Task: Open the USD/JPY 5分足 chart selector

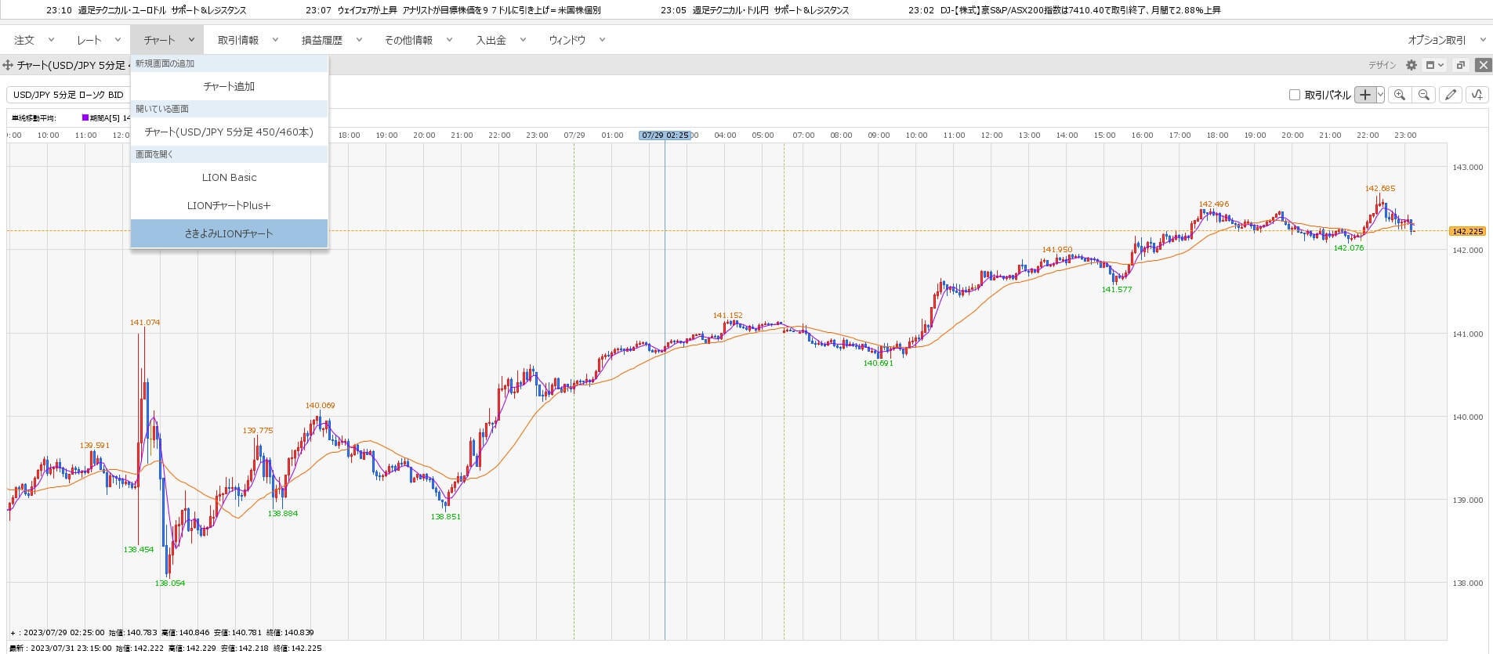Action: click(68, 95)
